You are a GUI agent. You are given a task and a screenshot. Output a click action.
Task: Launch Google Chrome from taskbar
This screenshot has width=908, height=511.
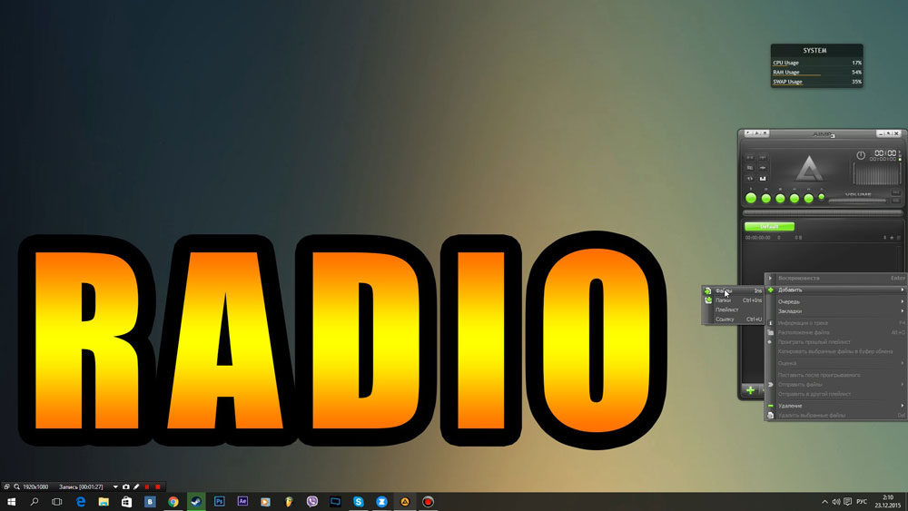pos(173,502)
